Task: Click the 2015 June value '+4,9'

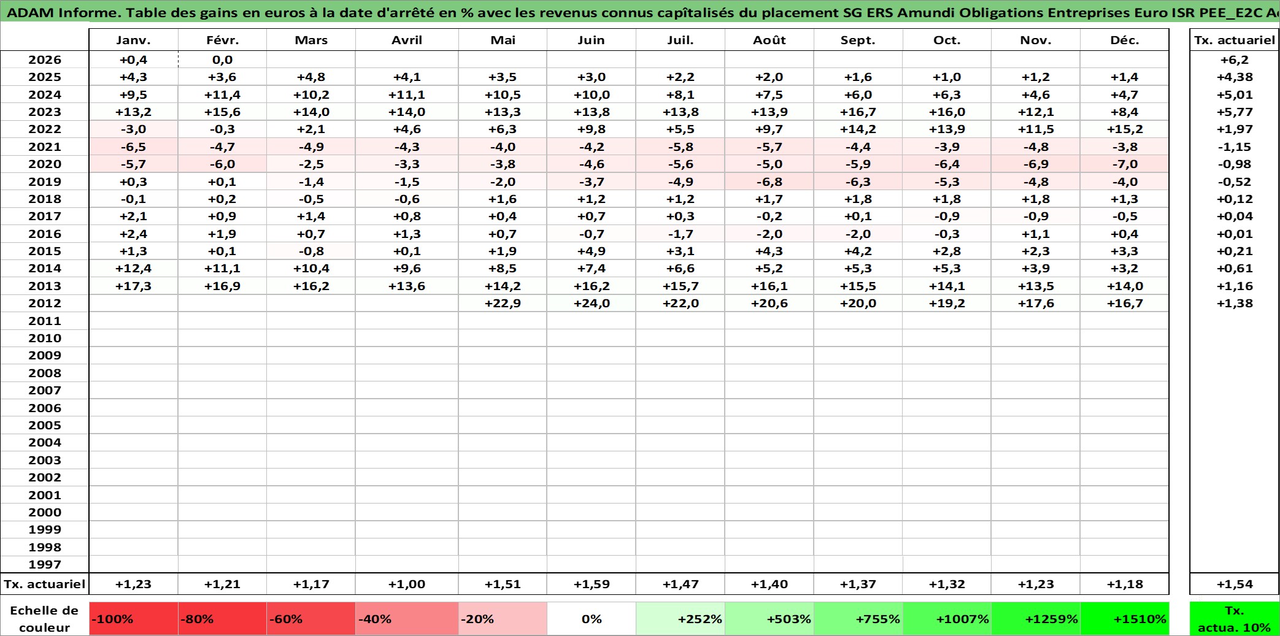Action: tap(592, 251)
